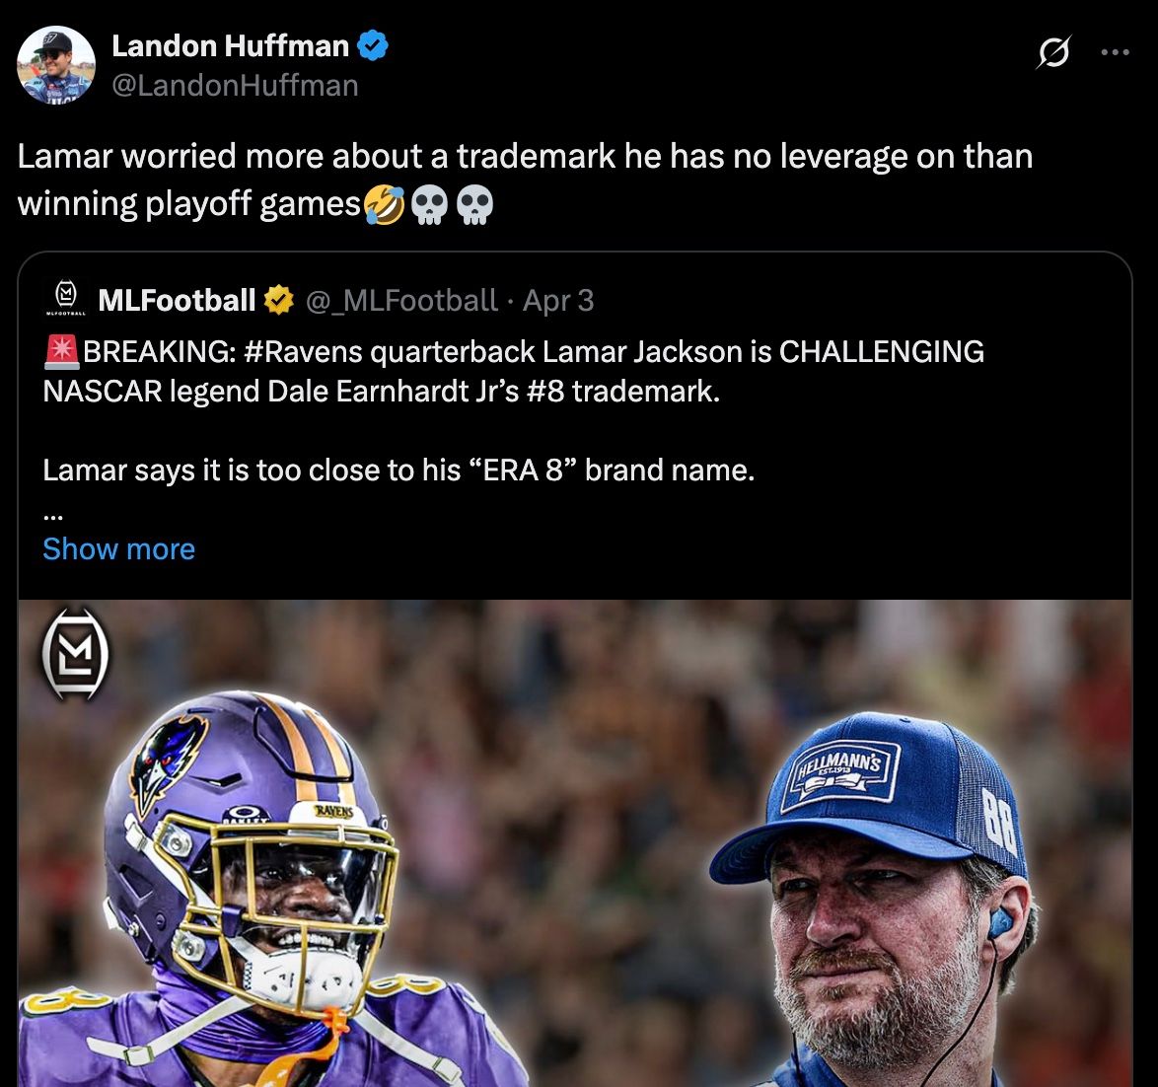Click the first skull emoji
This screenshot has width=1158, height=1087.
pos(429,204)
